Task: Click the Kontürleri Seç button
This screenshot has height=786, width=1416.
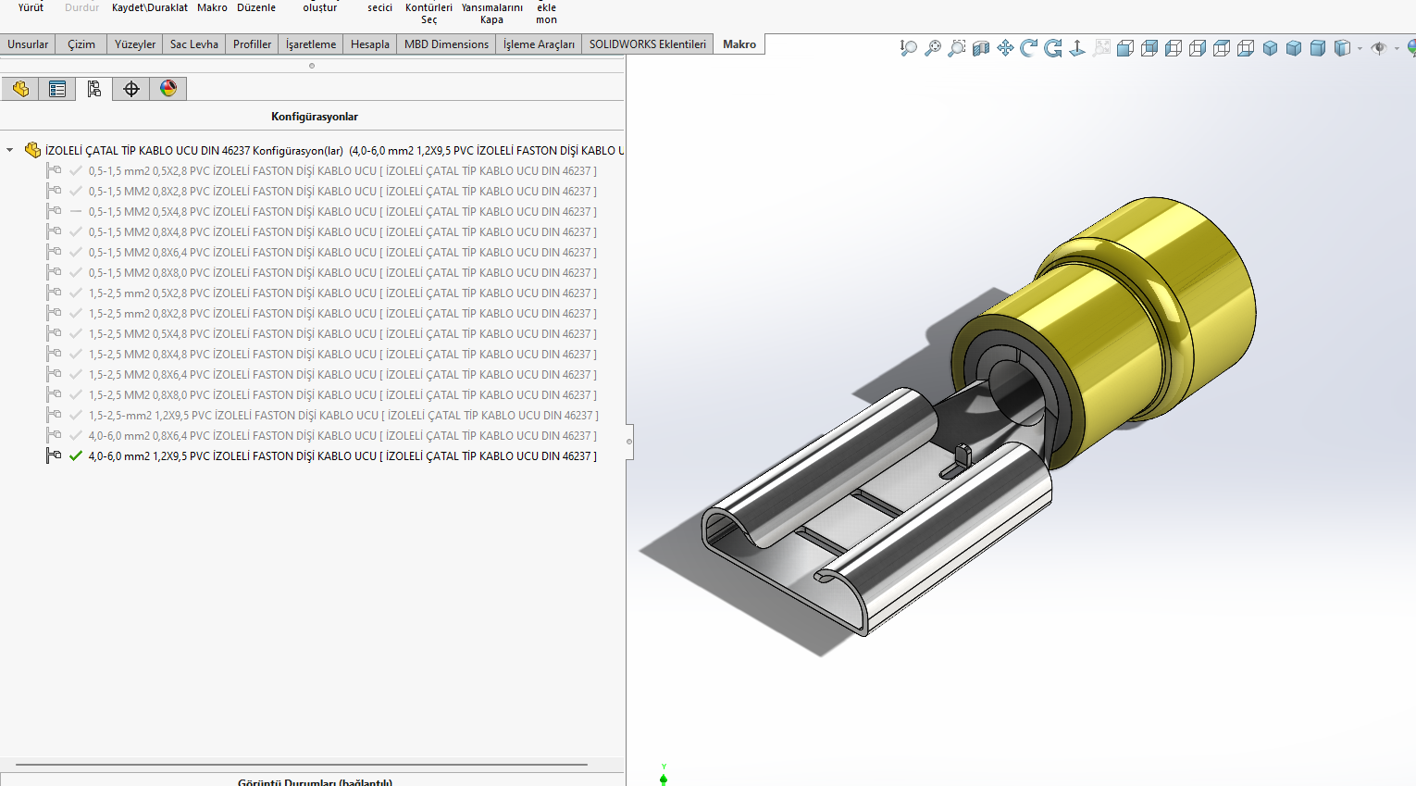Action: coord(429,13)
